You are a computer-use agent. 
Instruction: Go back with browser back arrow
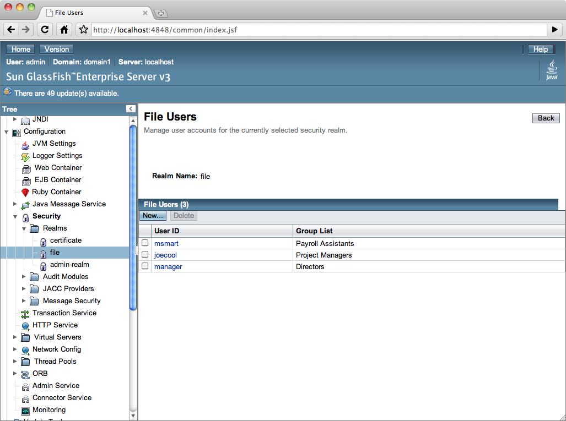[11, 30]
